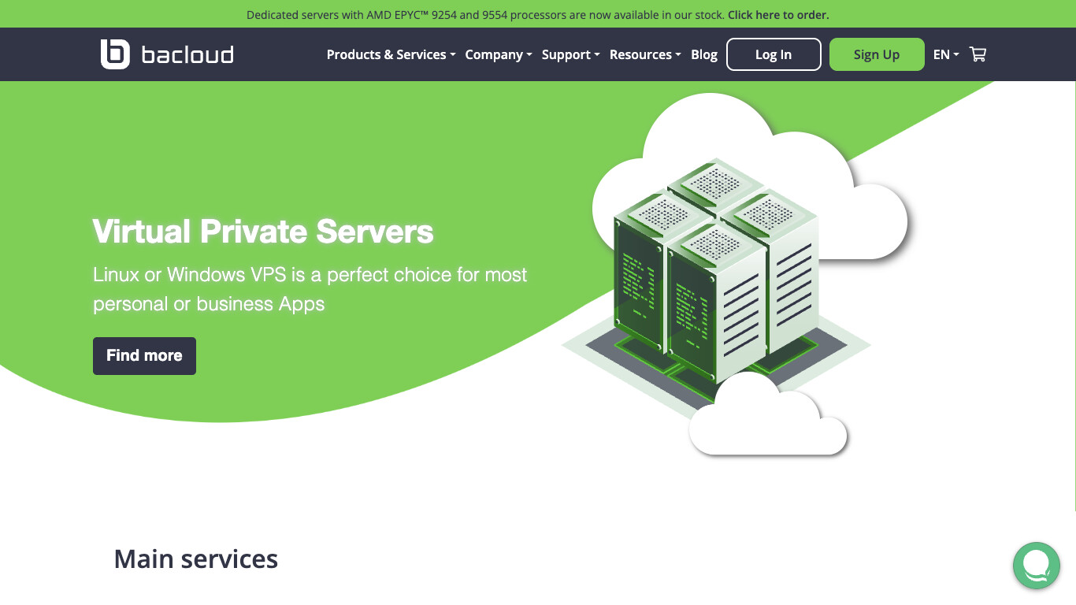Click the Sign Up button
This screenshot has width=1076, height=605.
877,54
